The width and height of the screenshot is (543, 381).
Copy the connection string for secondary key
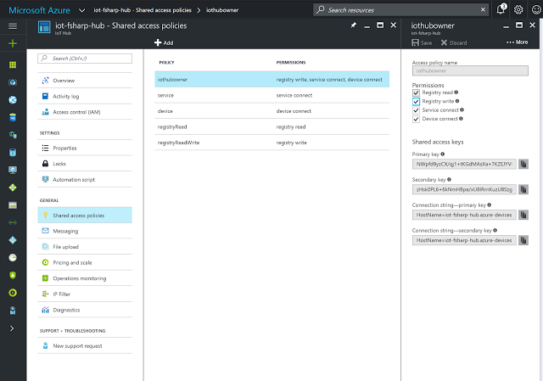[523, 240]
